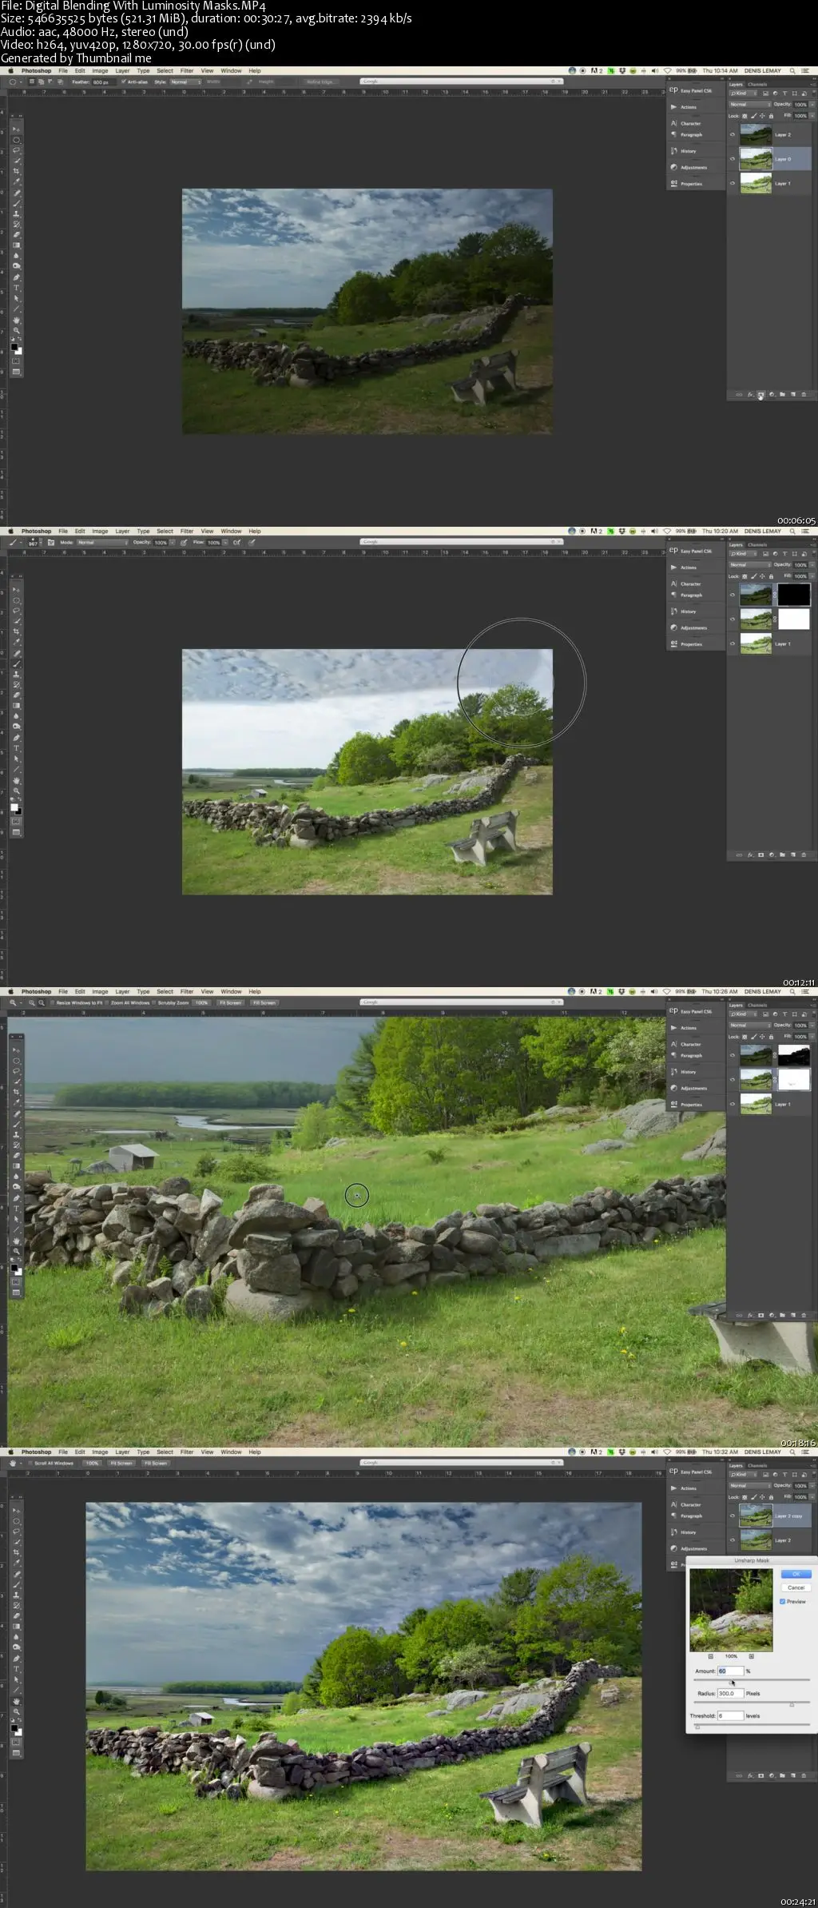Open the Style dropdown in the 10:14 AM options bar
The width and height of the screenshot is (818, 1908).
click(185, 82)
